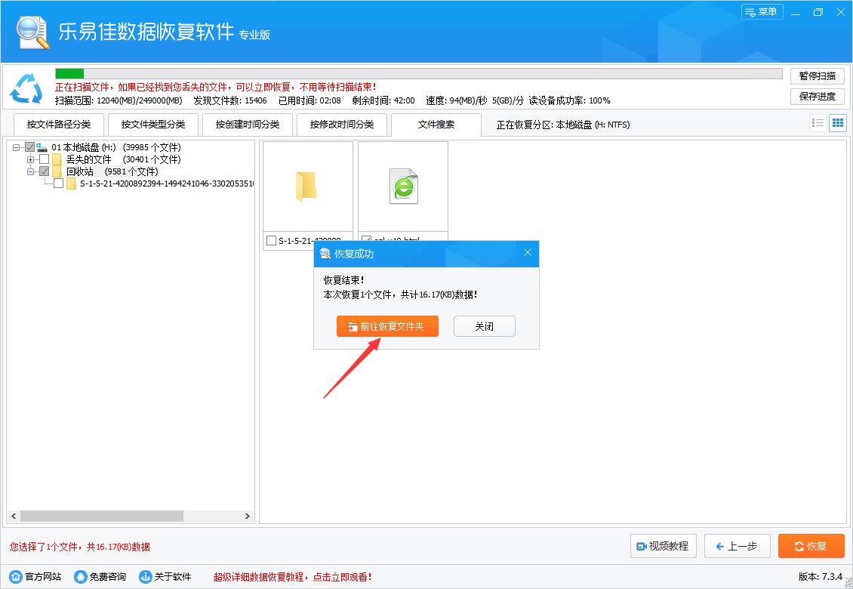Viewport: 853px width, 589px height.
Task: Switch to 按修改时间分类 tab
Action: coord(342,125)
